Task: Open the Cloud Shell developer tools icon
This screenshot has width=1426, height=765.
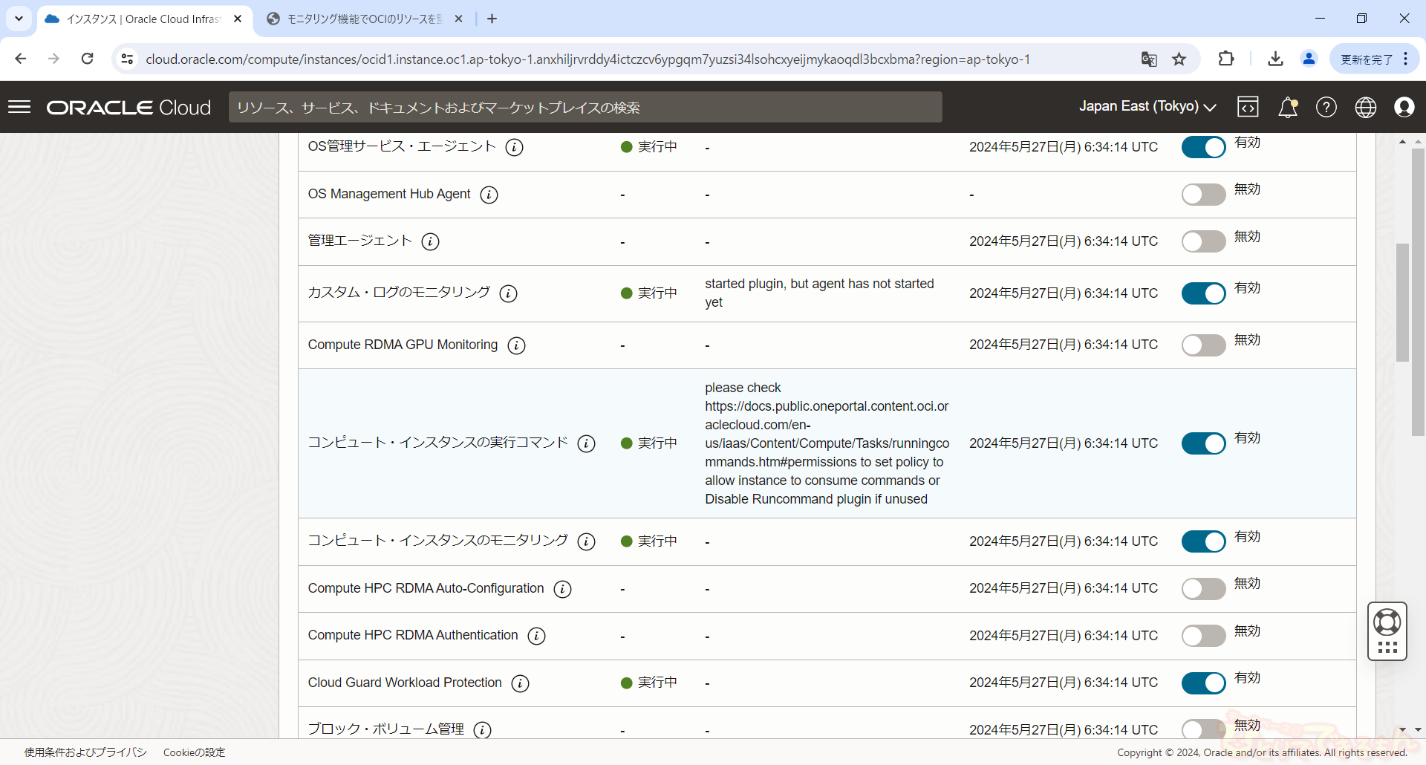Action: pos(1248,107)
